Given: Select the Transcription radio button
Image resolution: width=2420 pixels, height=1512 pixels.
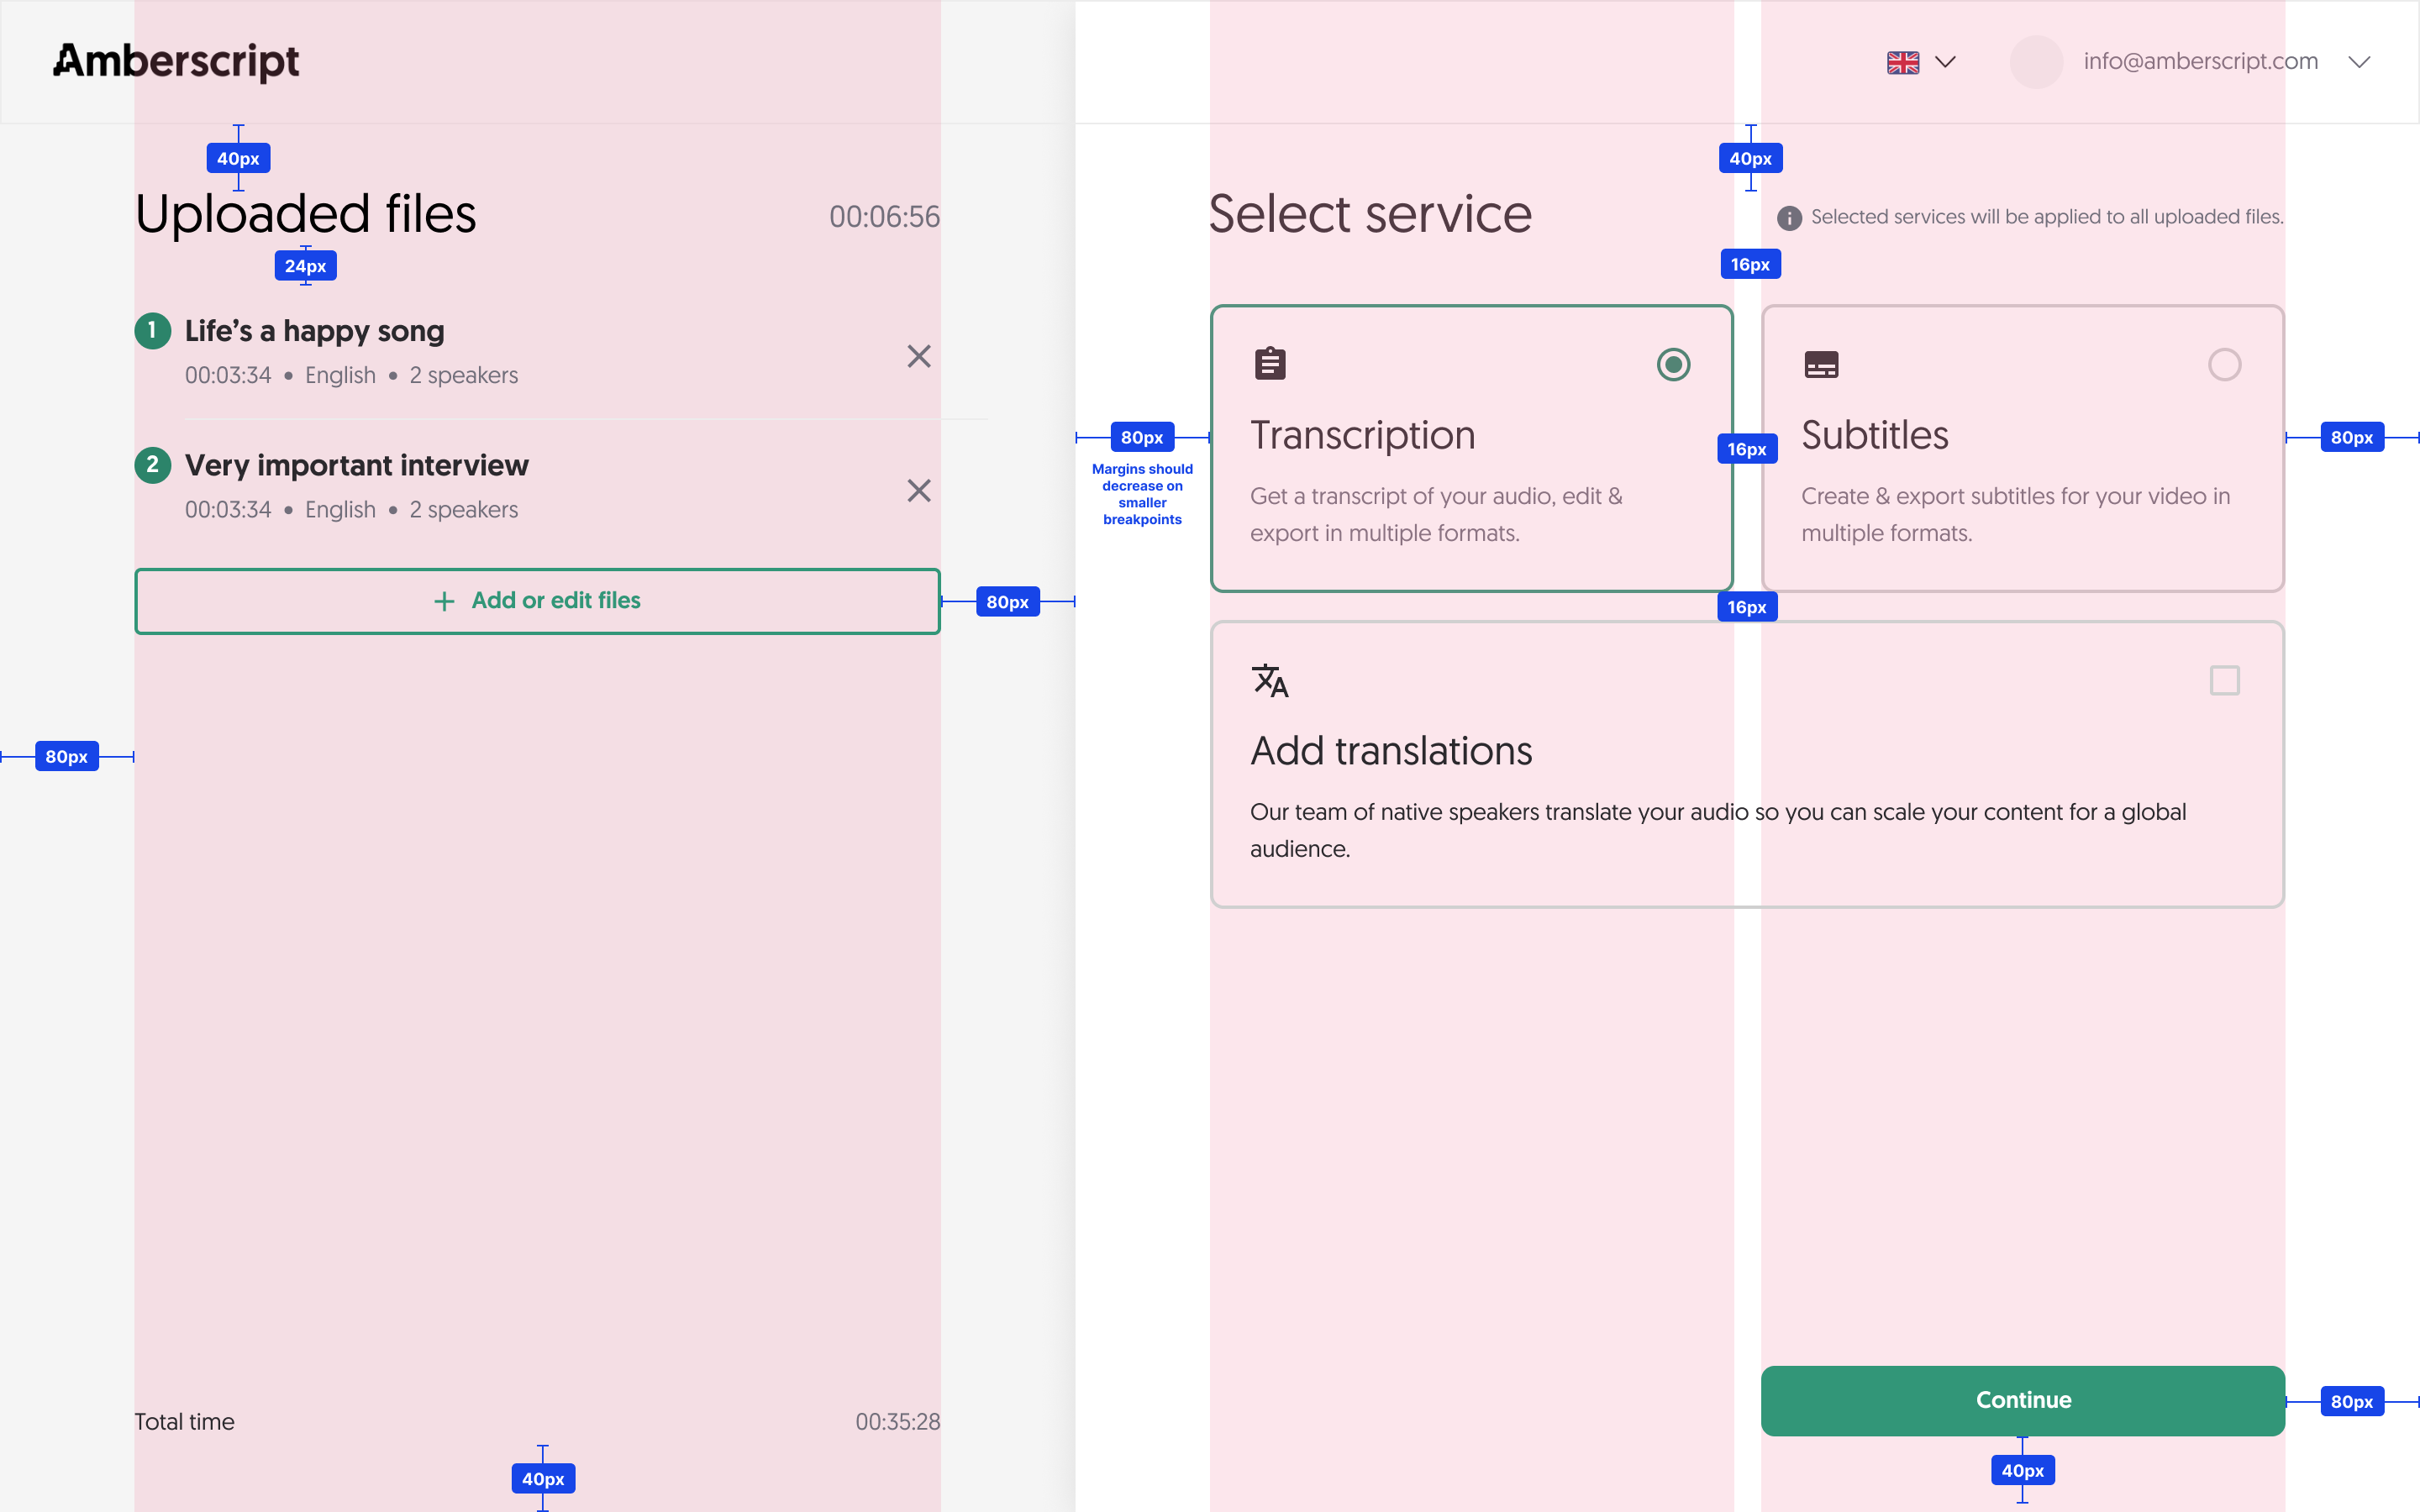Looking at the screenshot, I should click(x=1673, y=364).
